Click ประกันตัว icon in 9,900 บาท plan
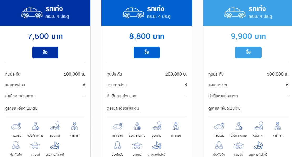292x157 pixels. coord(219,145)
